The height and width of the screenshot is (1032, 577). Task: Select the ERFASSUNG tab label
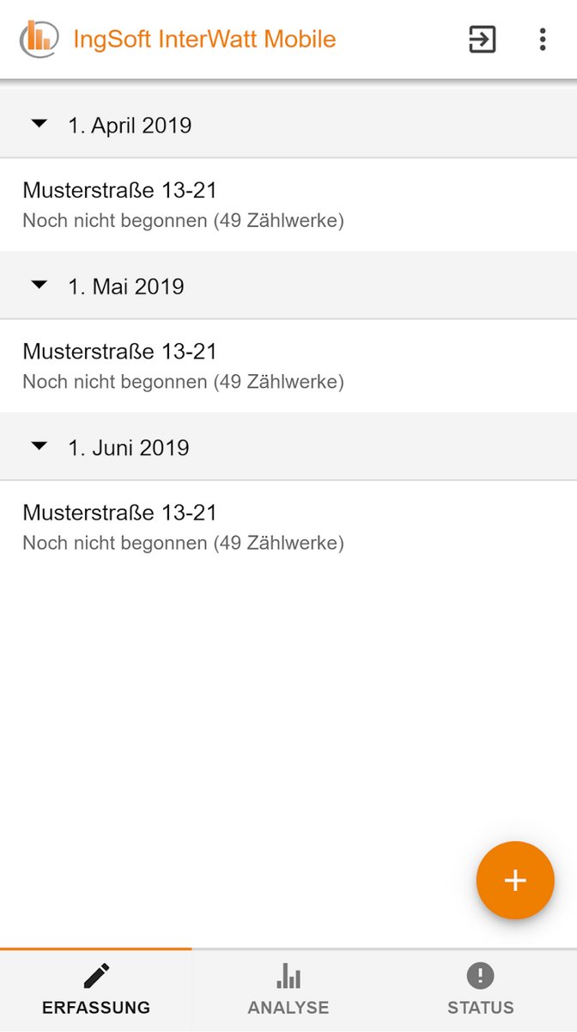coord(96,1007)
